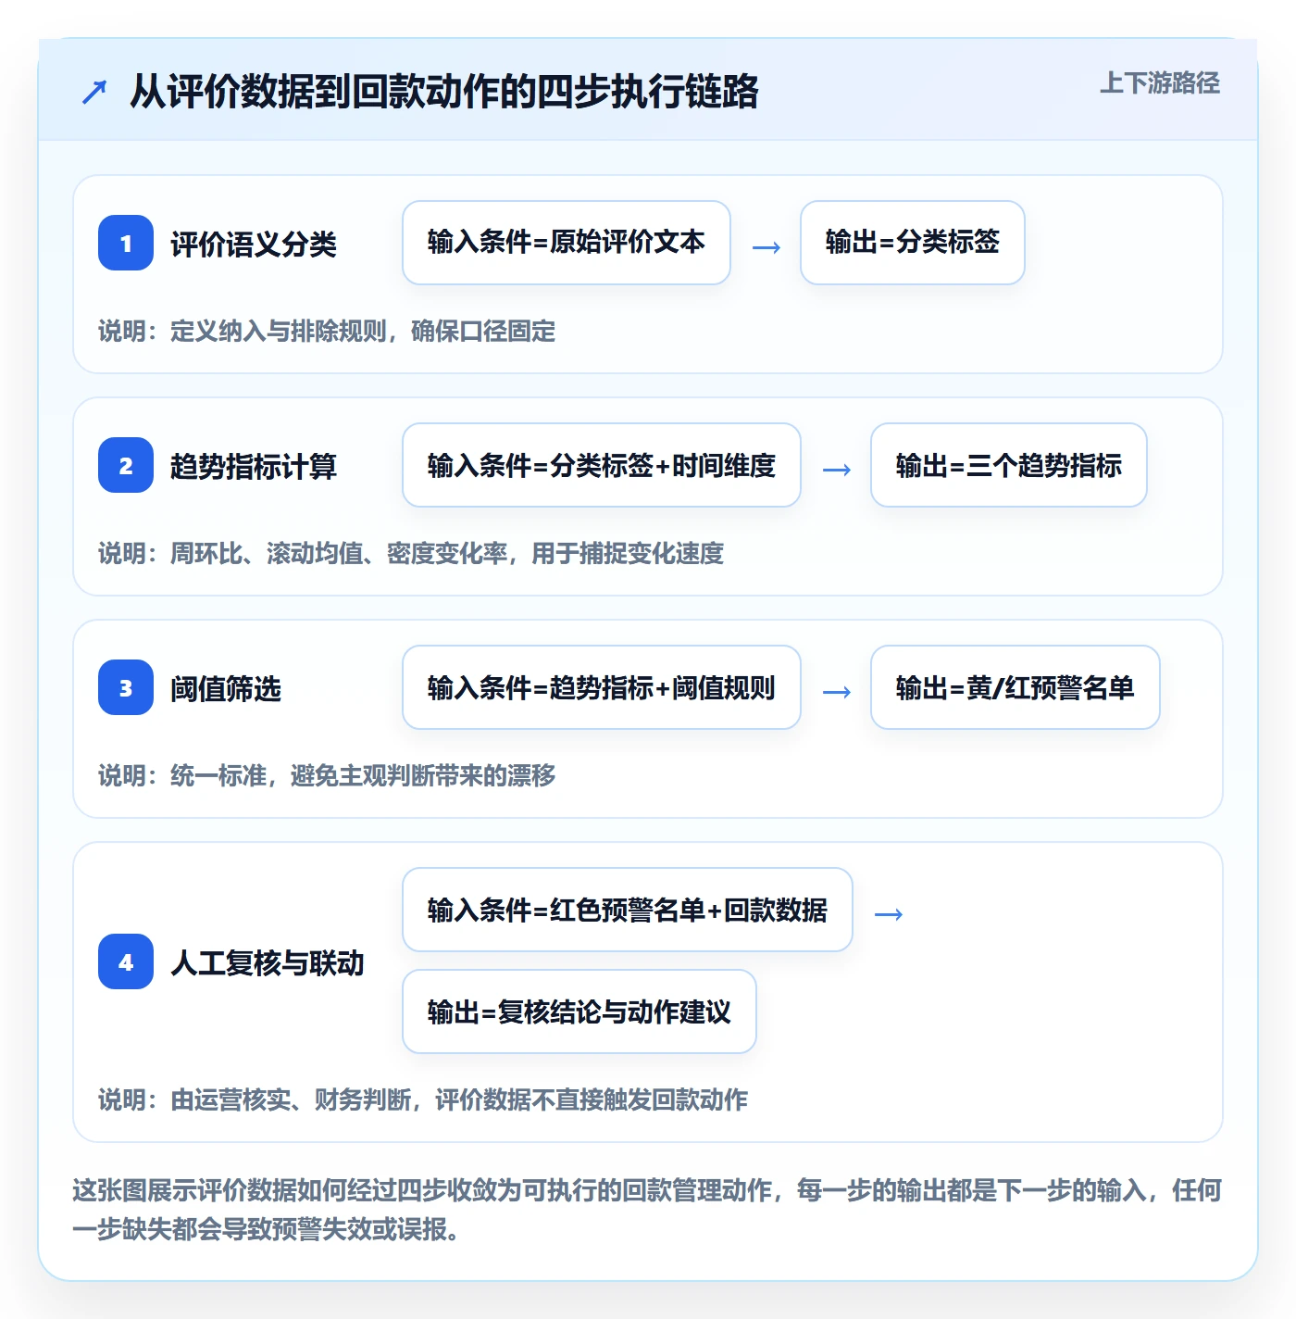The image size is (1296, 1319).
Task: Click the diagonal arrow icon beside the title
Action: point(94,92)
